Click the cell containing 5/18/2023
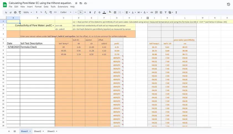The height and width of the screenshot is (134, 233). click(x=13, y=47)
